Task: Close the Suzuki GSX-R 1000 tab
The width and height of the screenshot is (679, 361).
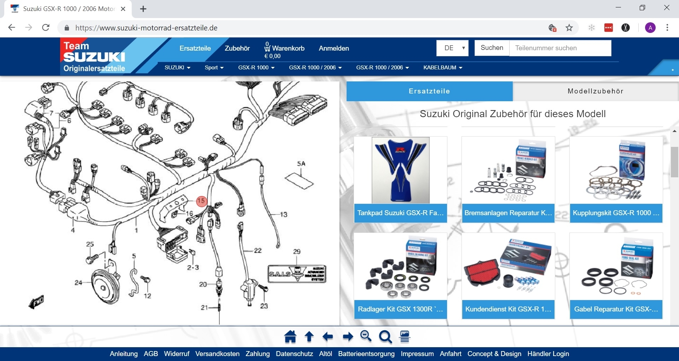Action: coord(123,9)
